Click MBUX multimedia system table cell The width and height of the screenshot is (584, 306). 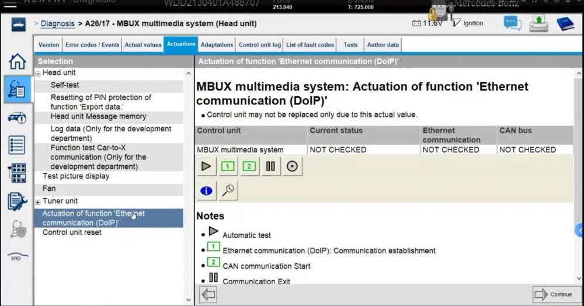click(251, 149)
